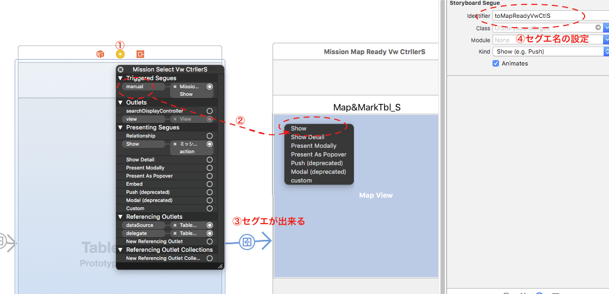609x294 pixels.
Task: Click the Map&MarkTbl_S navigation title
Action: click(367, 107)
